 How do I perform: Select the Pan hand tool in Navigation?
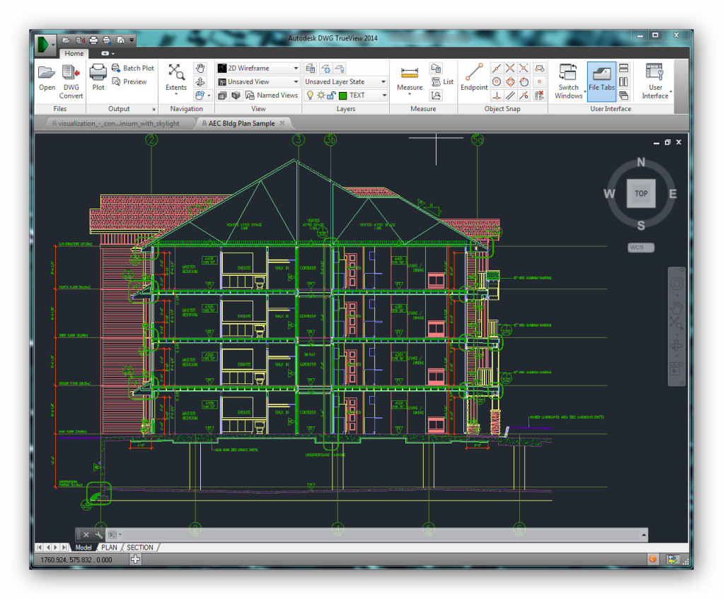click(200, 68)
